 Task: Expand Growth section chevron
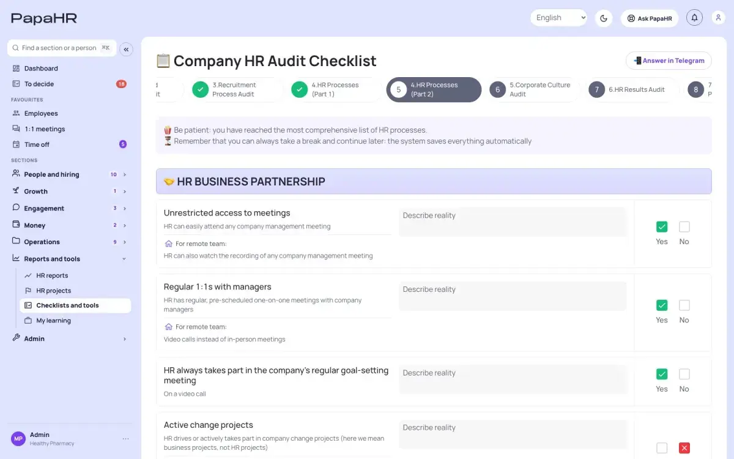(125, 192)
